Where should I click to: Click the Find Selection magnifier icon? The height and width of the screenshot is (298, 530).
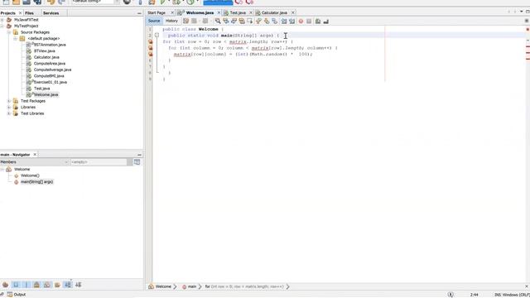point(218,21)
